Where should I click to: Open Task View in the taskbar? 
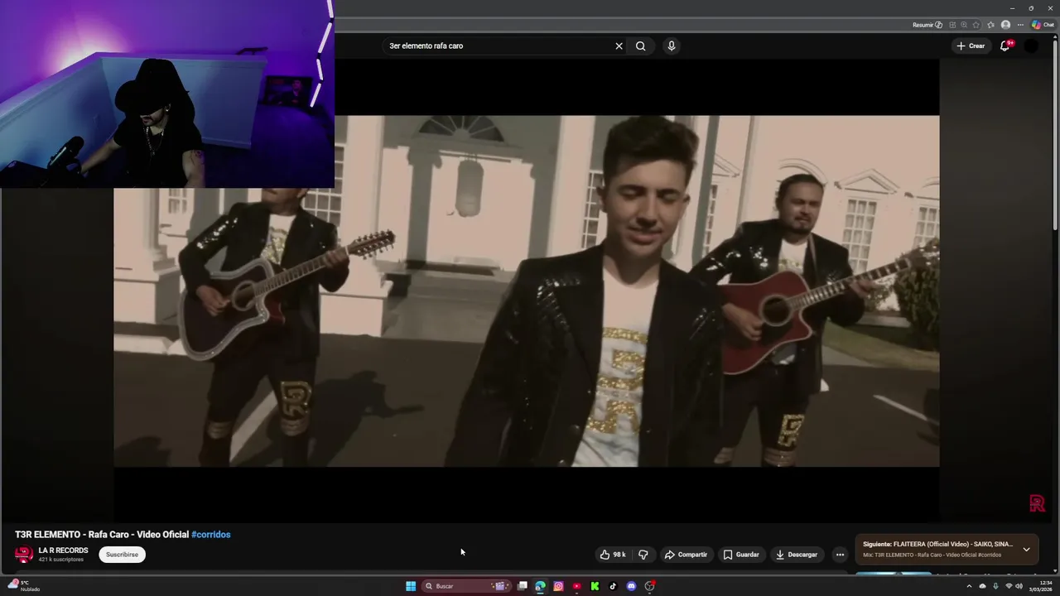pos(523,586)
